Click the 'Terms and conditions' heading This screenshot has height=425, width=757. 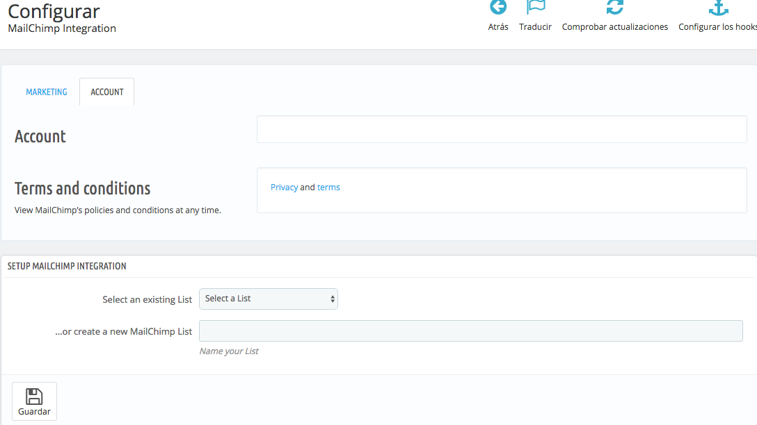click(x=83, y=188)
